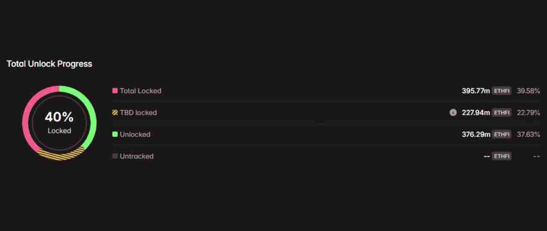Image resolution: width=547 pixels, height=231 pixels.
Task: Click the pink Total Locked legend square
Action: 115,91
